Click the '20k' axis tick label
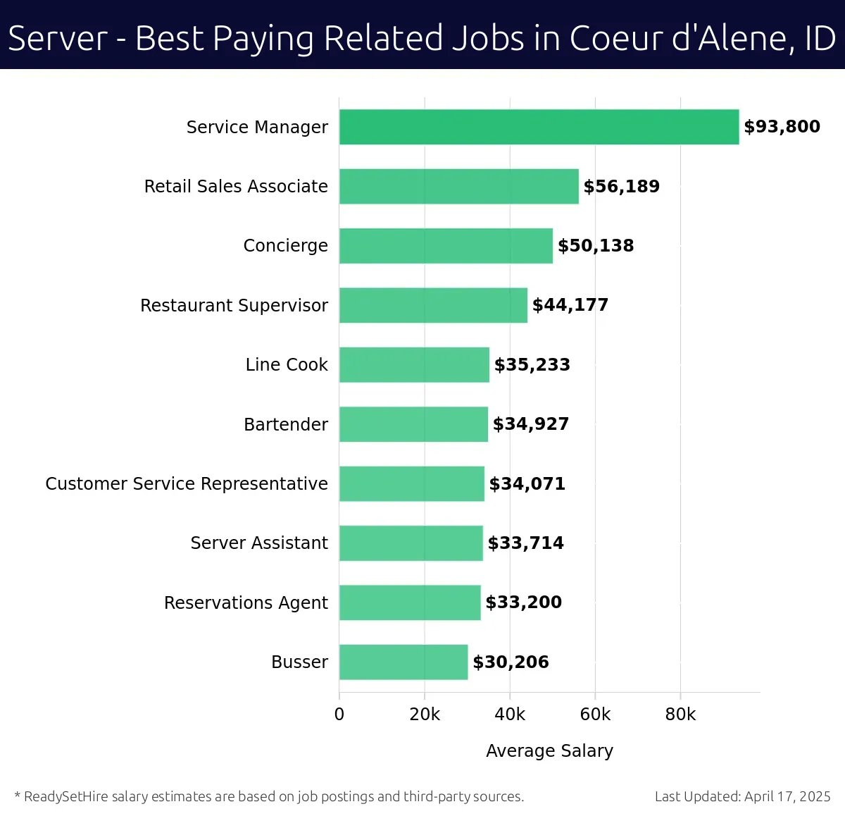 [x=425, y=715]
